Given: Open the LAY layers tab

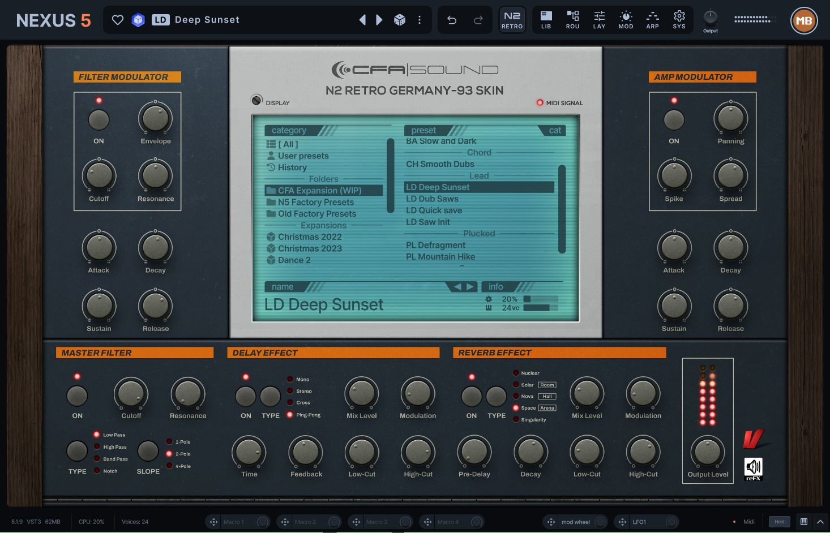Looking at the screenshot, I should coord(599,20).
